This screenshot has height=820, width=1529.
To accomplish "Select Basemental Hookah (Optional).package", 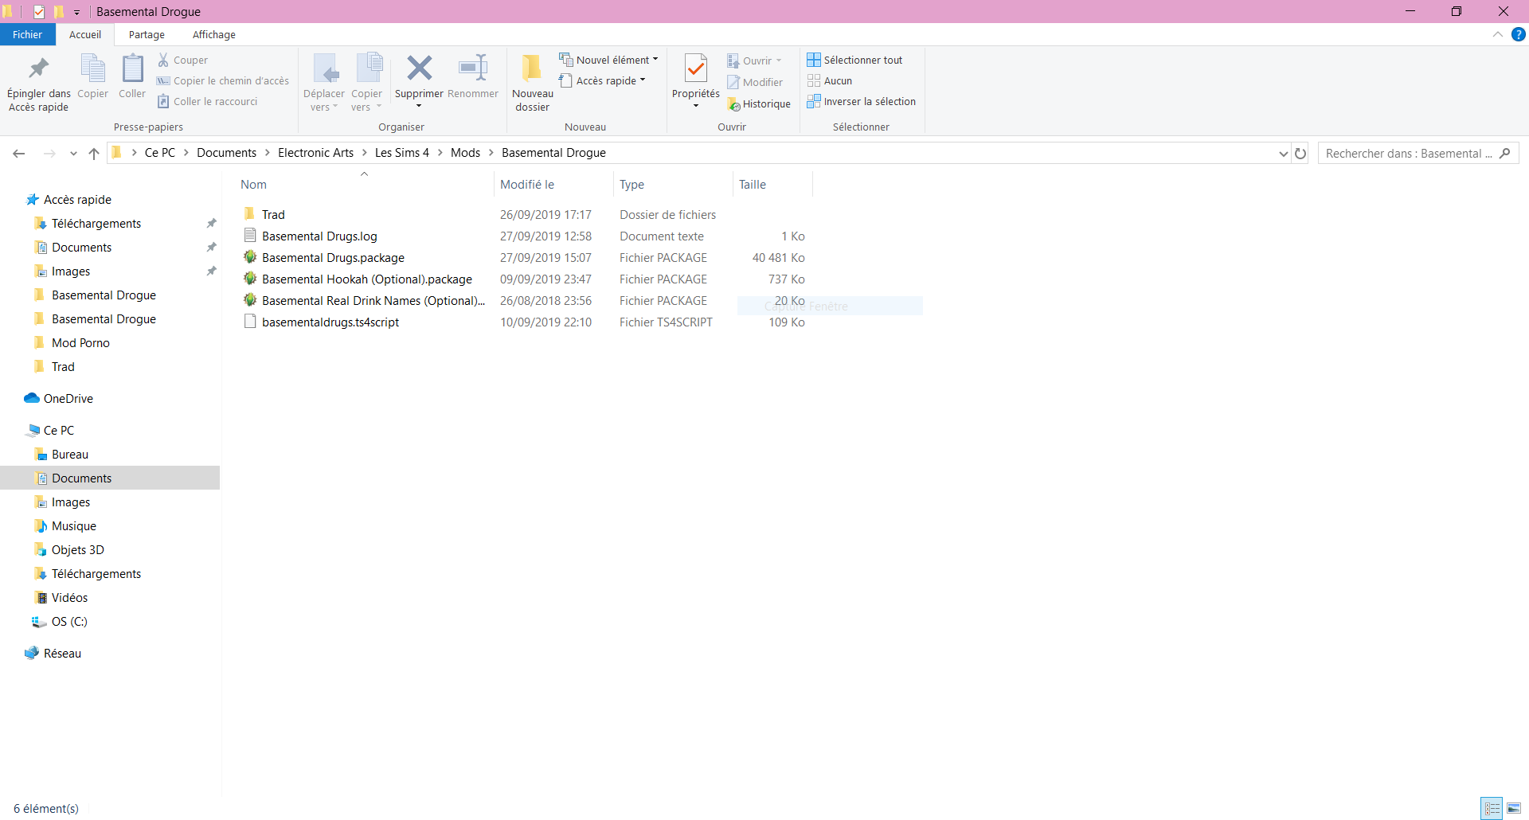I will click(x=366, y=279).
